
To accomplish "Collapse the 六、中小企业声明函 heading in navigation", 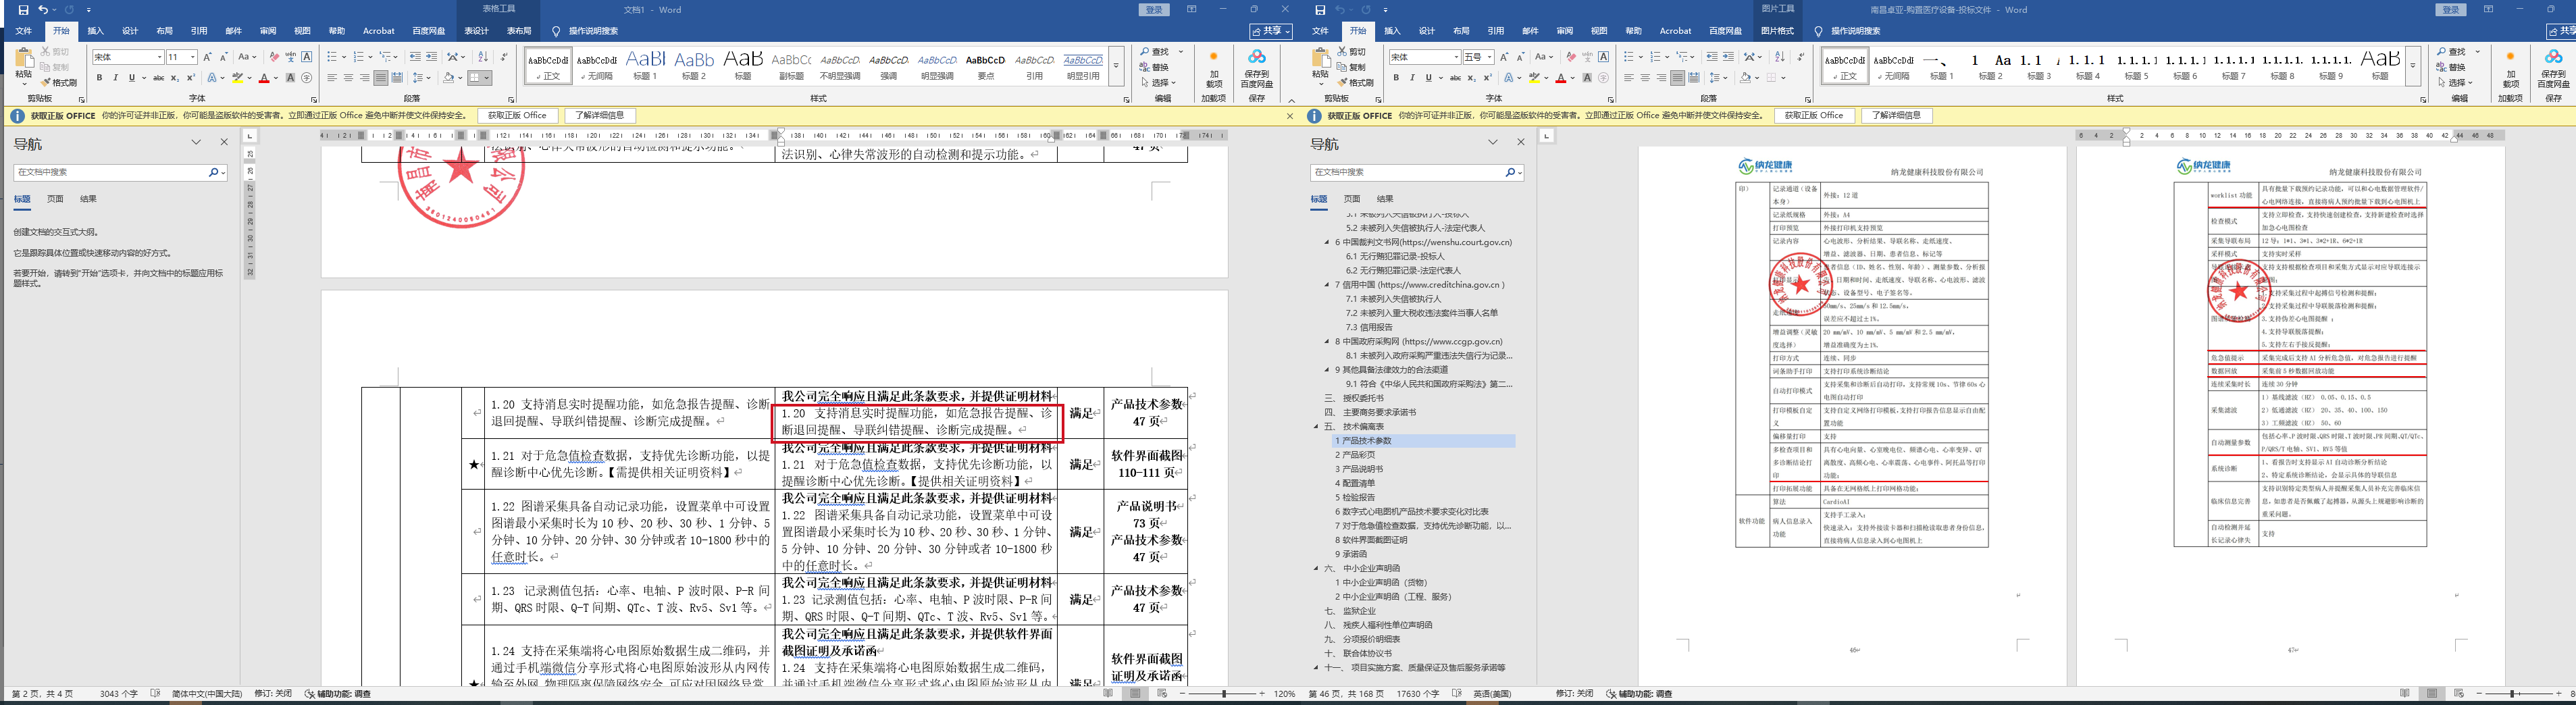I will [1316, 568].
